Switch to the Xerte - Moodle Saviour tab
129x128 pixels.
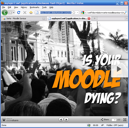click(x=24, y=19)
